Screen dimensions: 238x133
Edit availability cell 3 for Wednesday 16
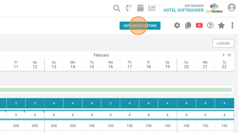point(110,115)
